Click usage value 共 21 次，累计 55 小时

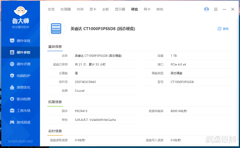point(90,64)
